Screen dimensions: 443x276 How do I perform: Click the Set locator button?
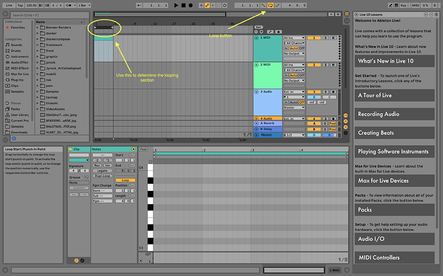(259, 27)
